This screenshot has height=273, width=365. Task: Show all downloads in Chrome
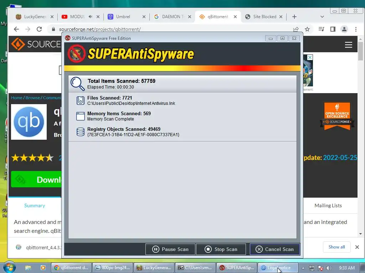coord(336,247)
